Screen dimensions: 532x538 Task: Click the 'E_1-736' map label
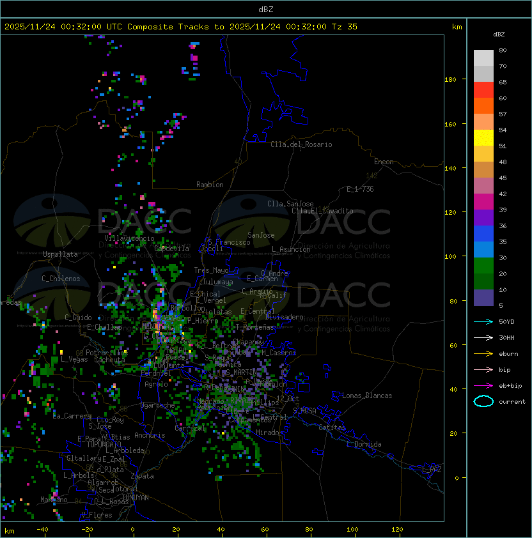(360, 189)
